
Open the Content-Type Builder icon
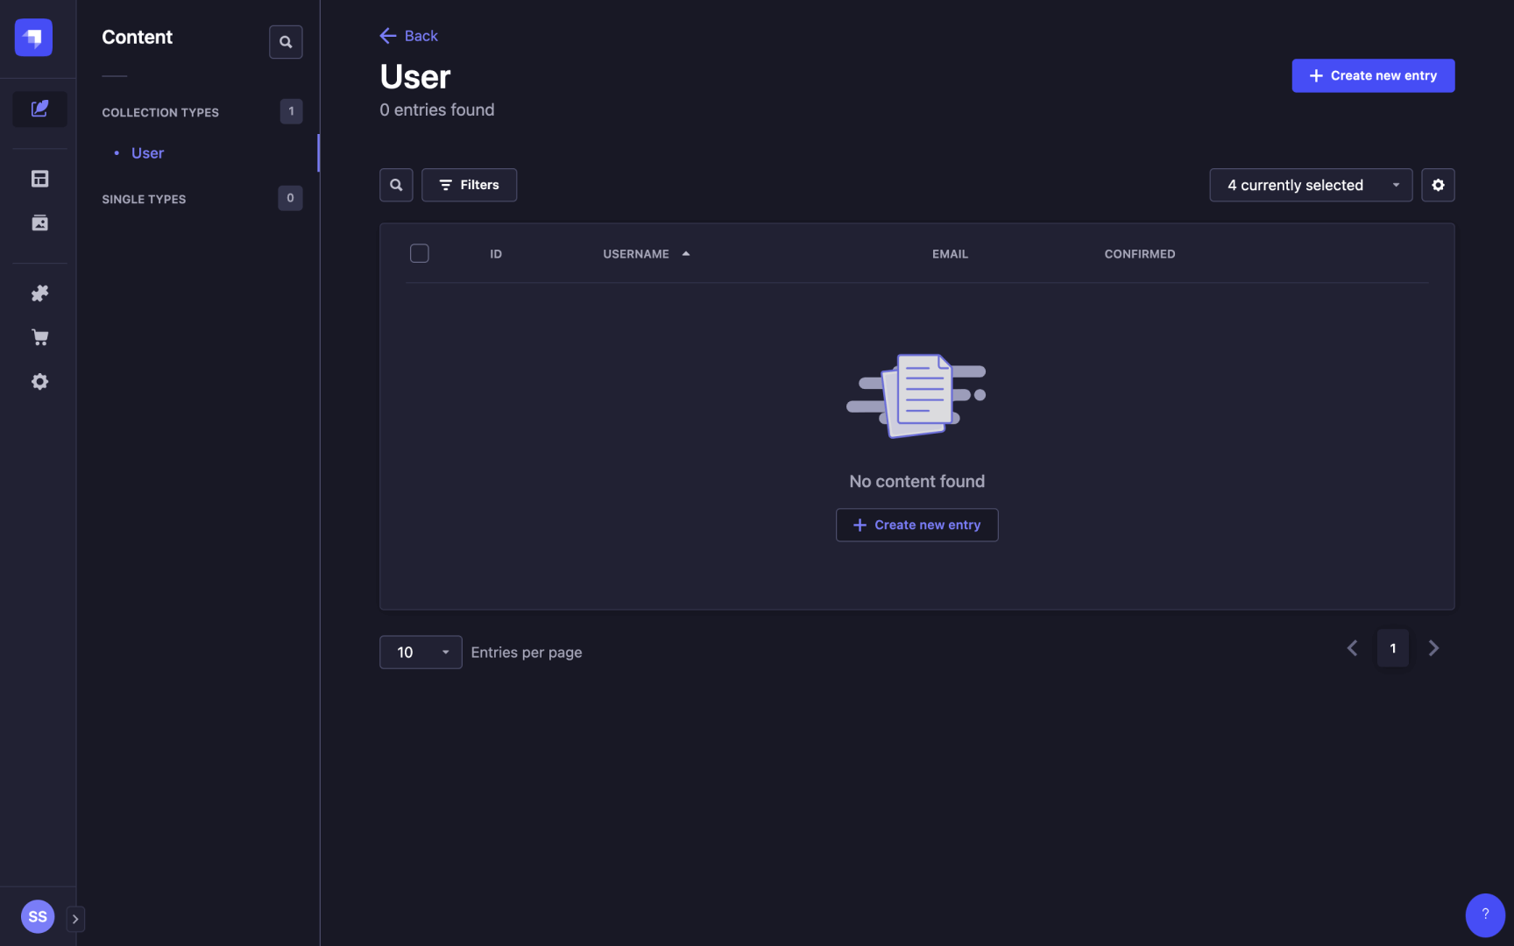pyautogui.click(x=39, y=178)
